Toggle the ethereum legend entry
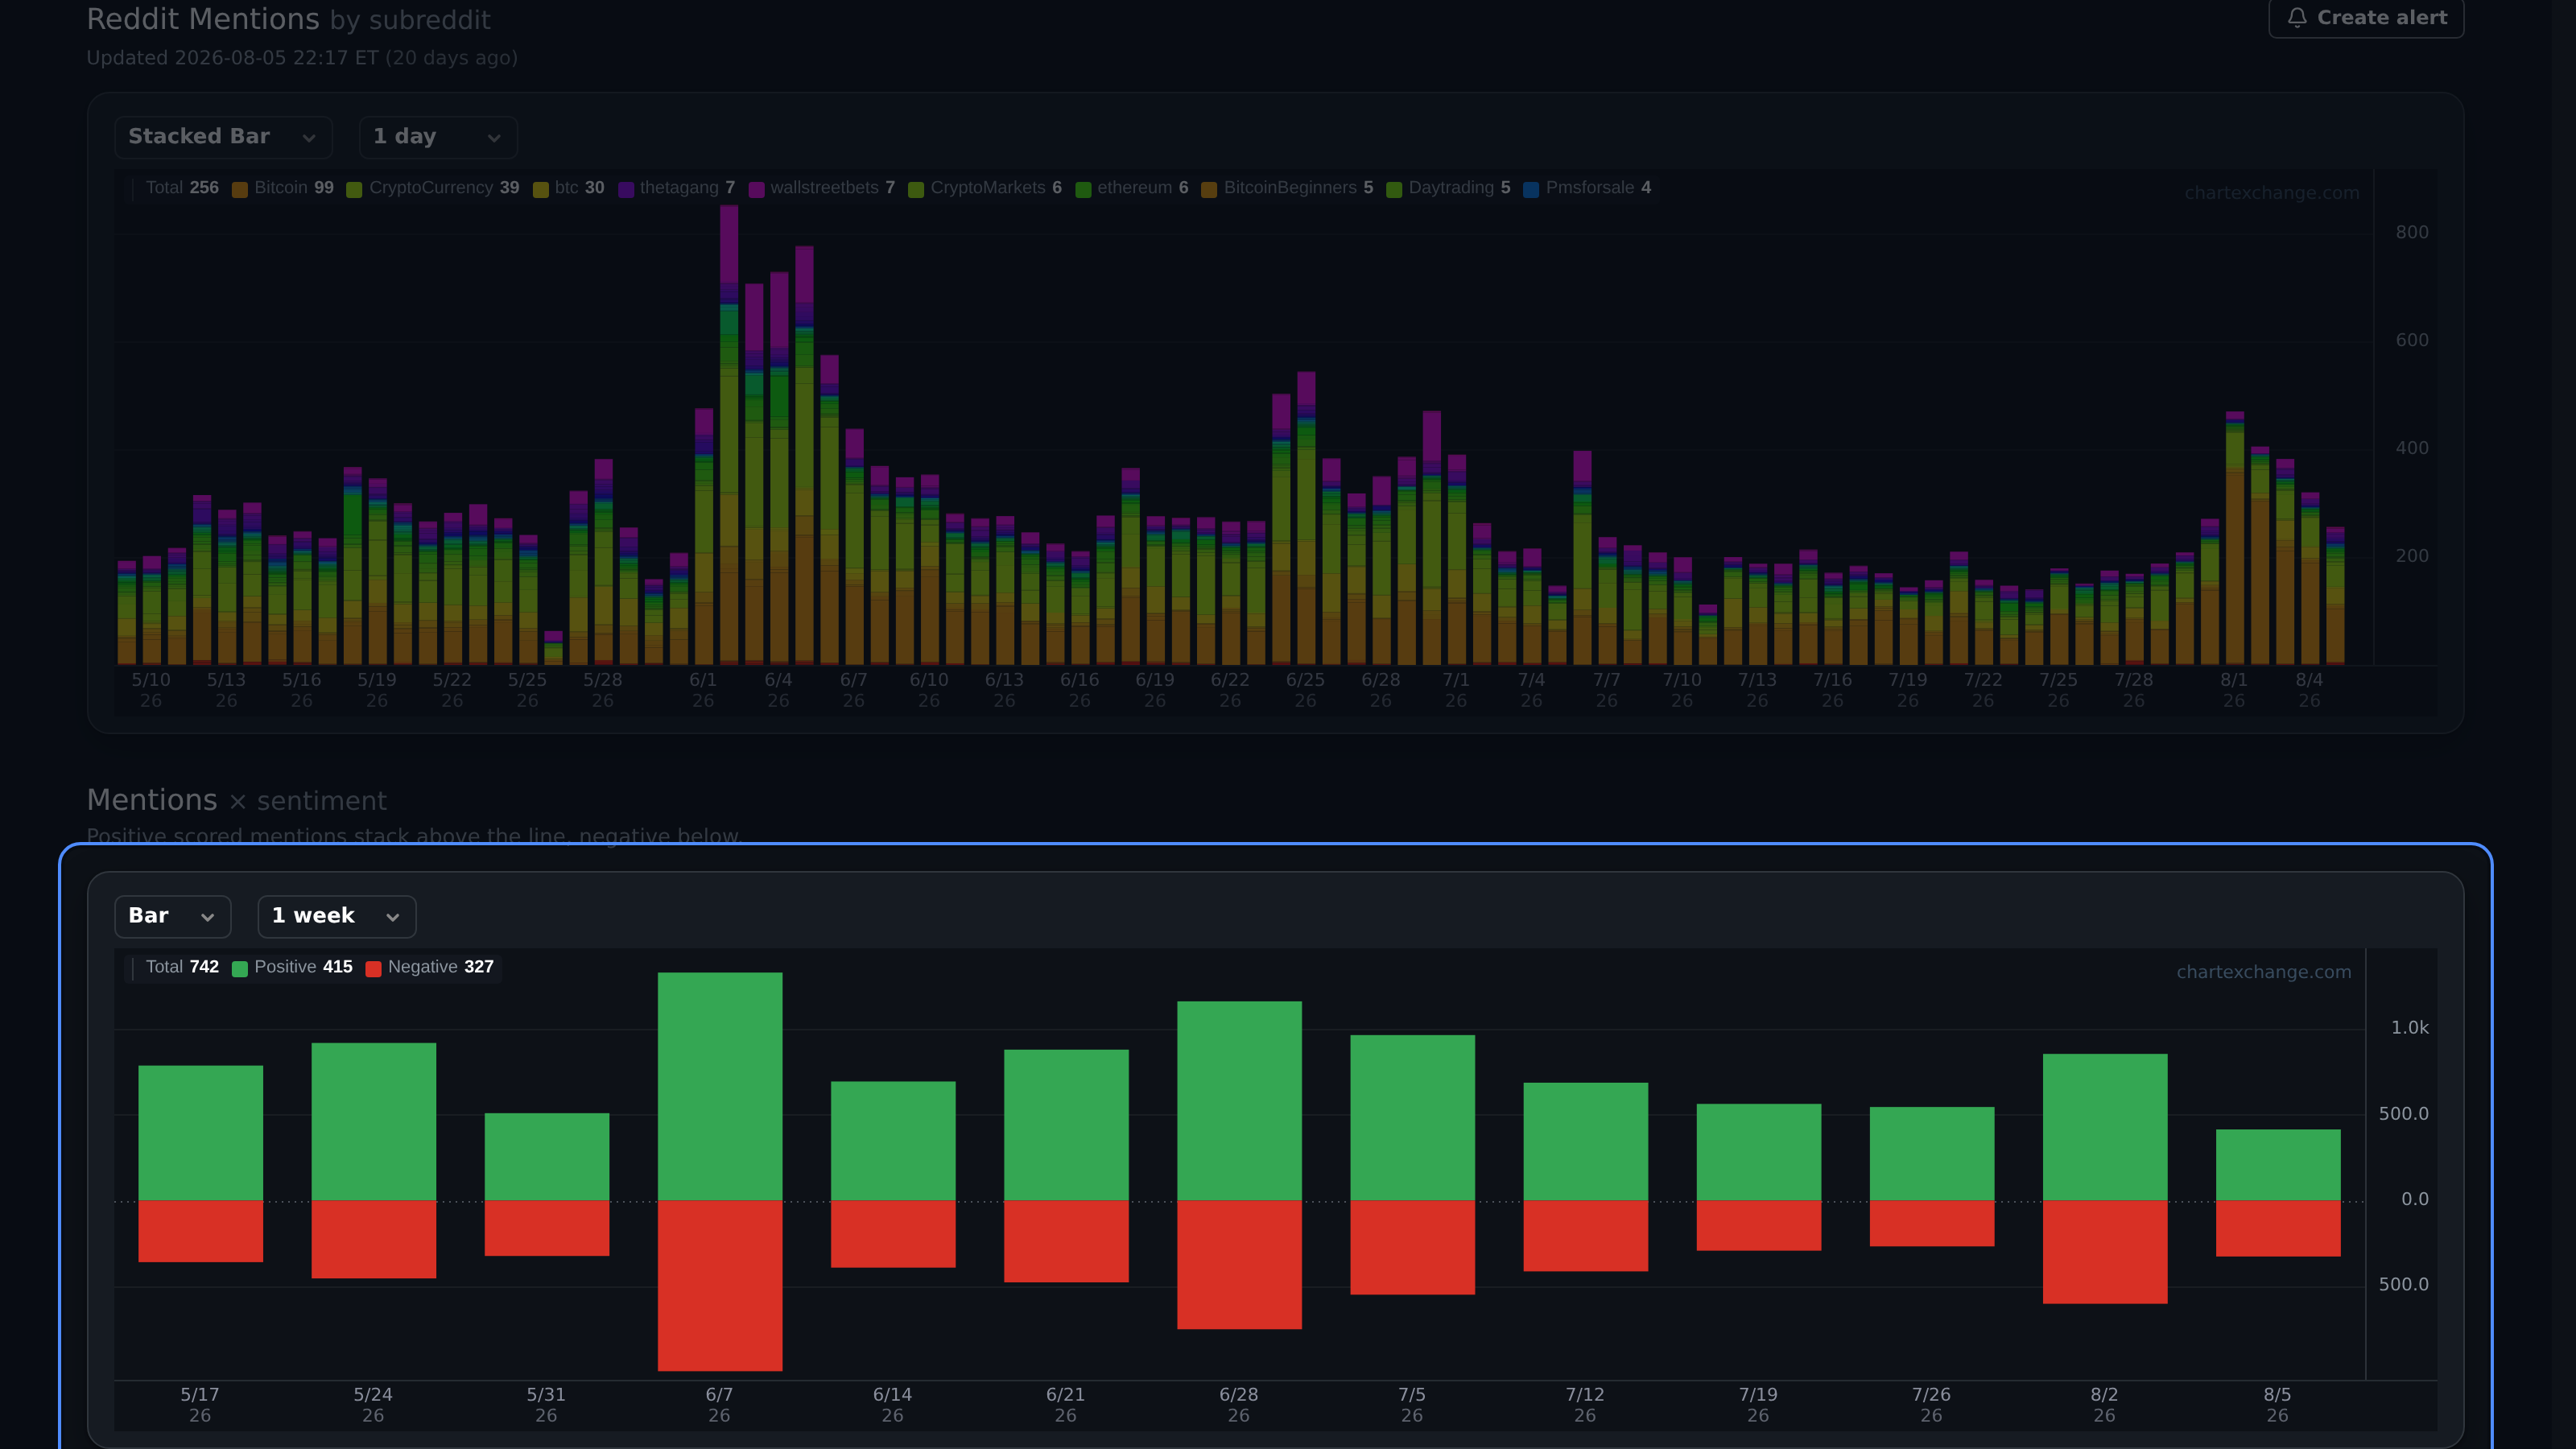This screenshot has width=2576, height=1449. [x=1132, y=188]
